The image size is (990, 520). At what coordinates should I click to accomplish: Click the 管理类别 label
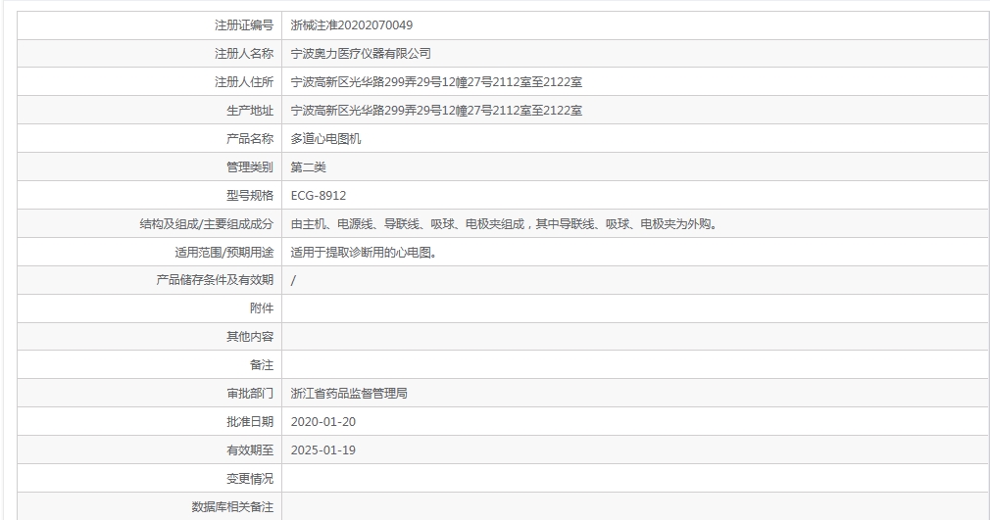tap(250, 167)
